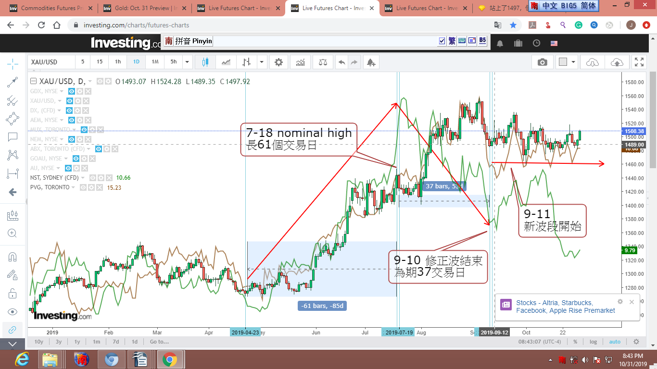657x369 pixels.
Task: Select the ruler measure tool
Action: [x=13, y=216]
